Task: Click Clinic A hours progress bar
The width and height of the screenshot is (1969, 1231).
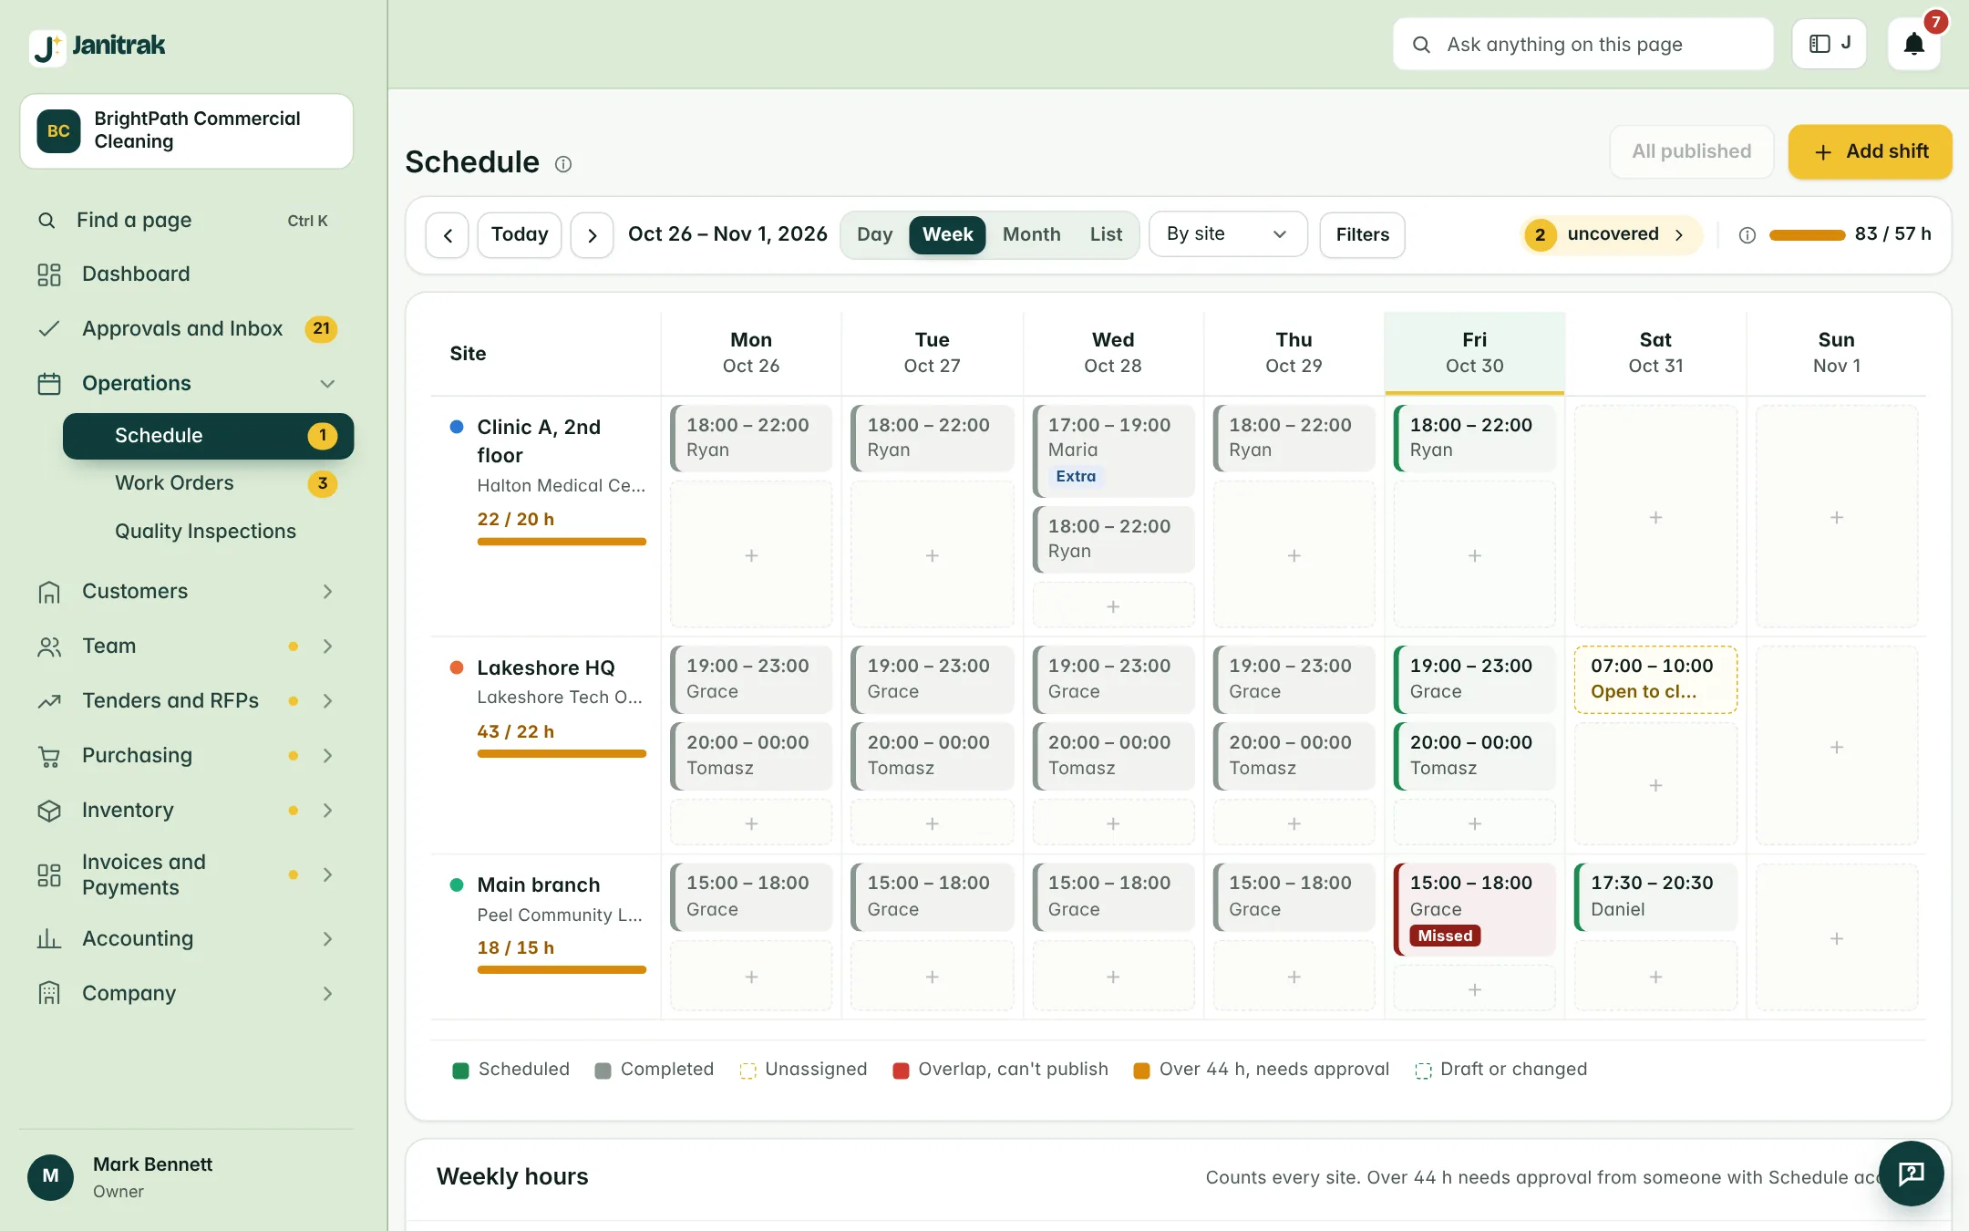Action: [562, 542]
